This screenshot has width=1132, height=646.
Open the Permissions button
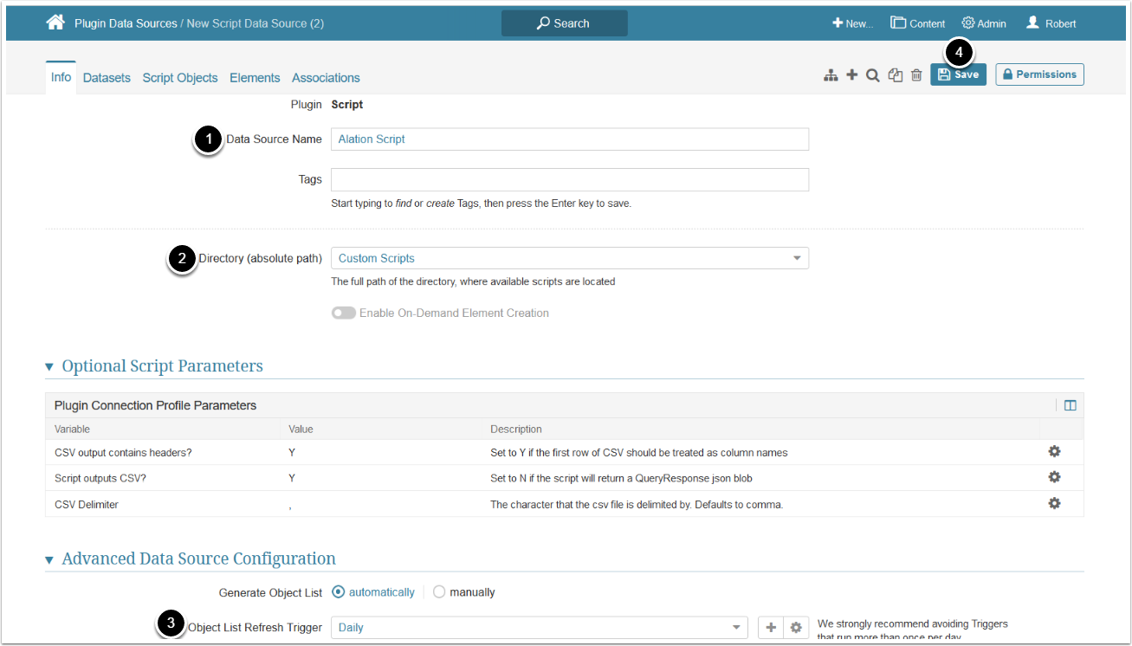point(1039,74)
